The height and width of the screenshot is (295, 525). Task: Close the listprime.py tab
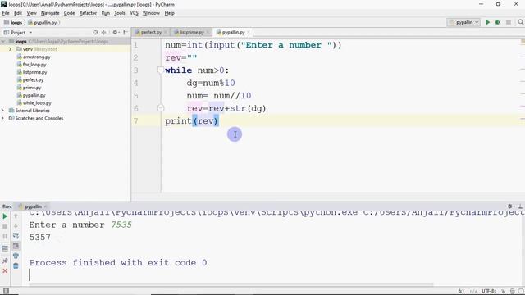pos(208,33)
